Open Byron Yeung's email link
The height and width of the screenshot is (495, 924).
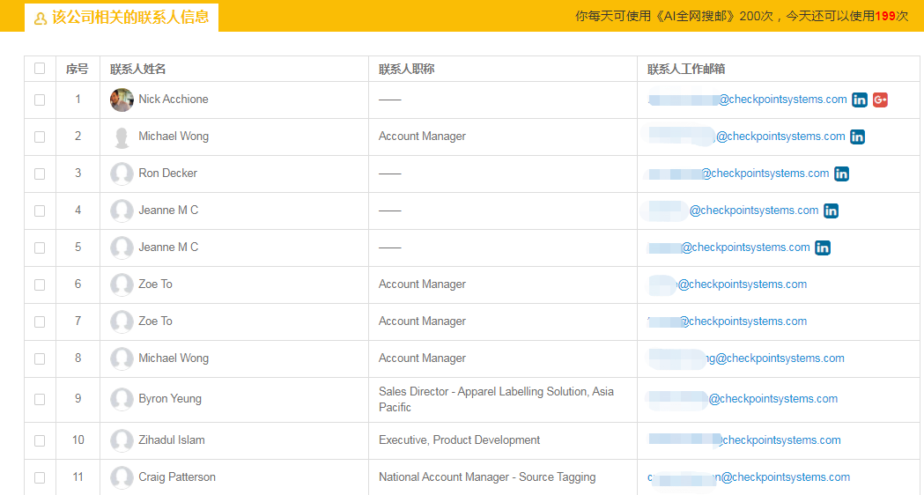[x=743, y=399]
